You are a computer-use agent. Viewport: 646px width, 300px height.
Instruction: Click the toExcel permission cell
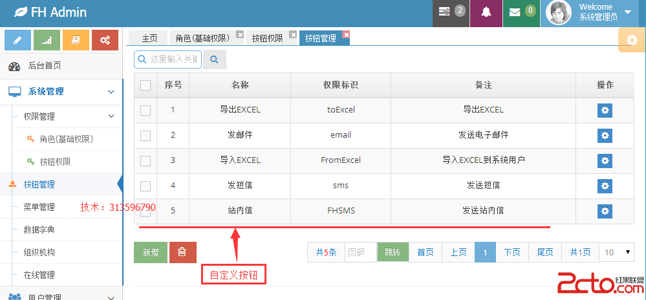point(341,111)
